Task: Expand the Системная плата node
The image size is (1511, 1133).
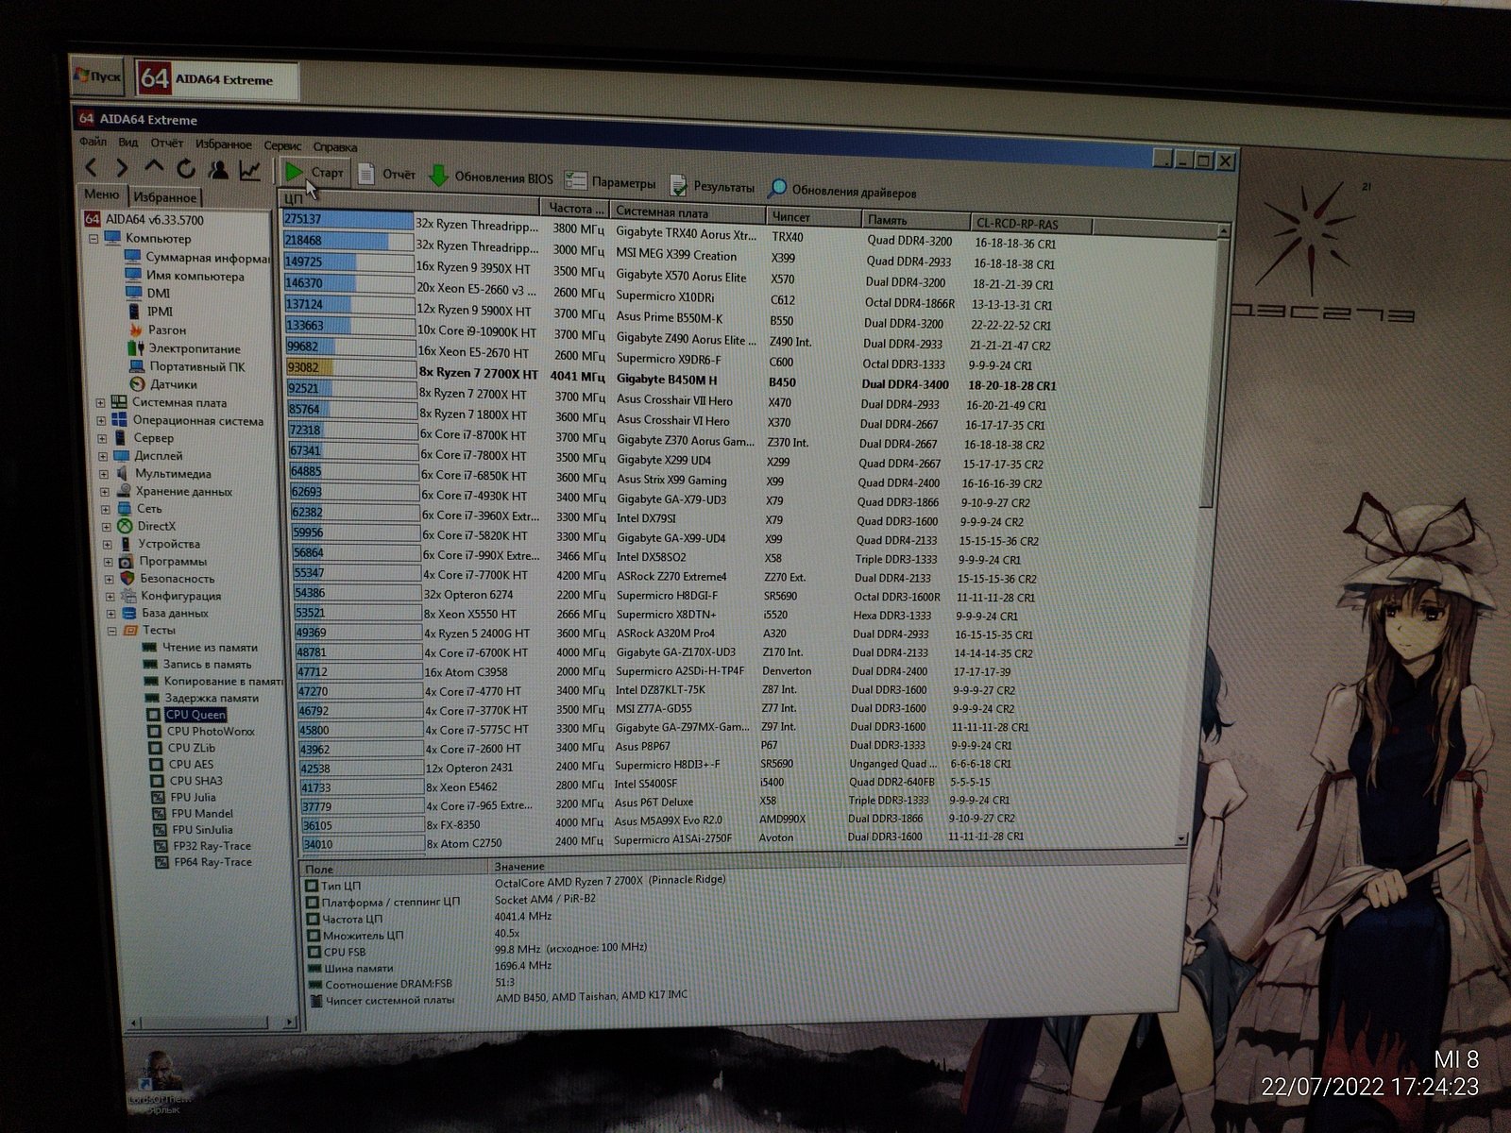Action: pos(101,403)
